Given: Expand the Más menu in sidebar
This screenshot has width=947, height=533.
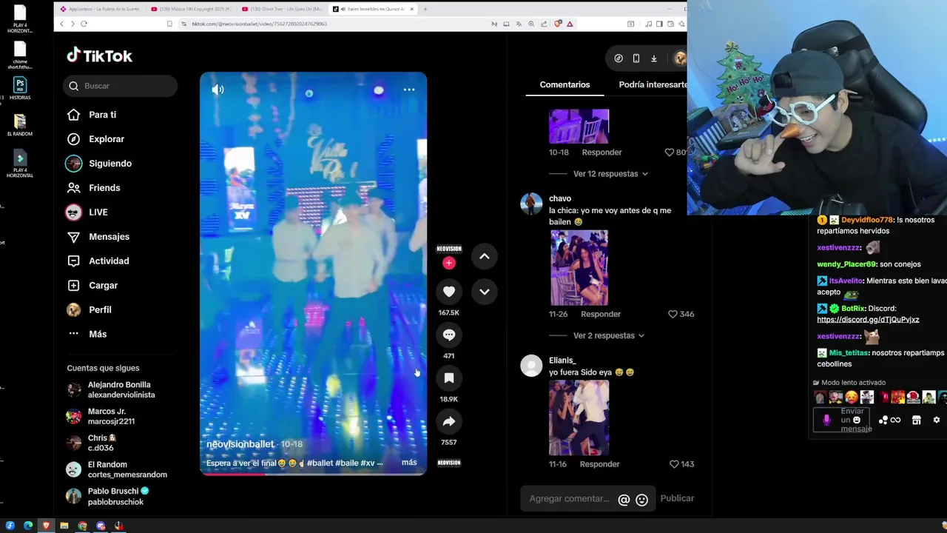Looking at the screenshot, I should click(98, 334).
